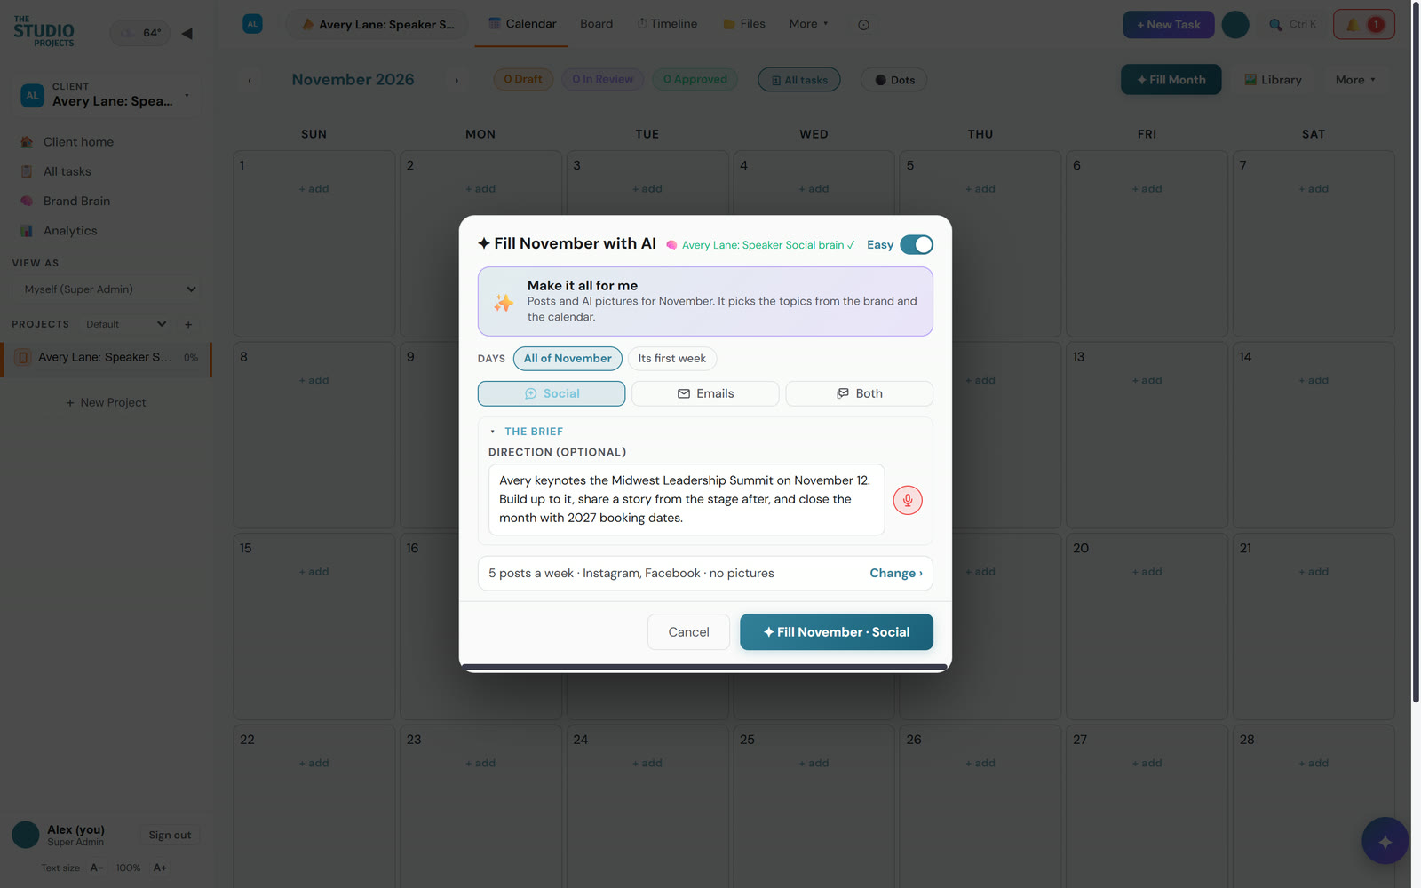Select the All of November days option
The width and height of the screenshot is (1421, 888).
pyautogui.click(x=568, y=358)
